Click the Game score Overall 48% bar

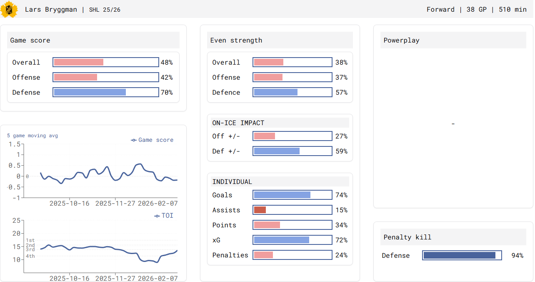tap(106, 62)
